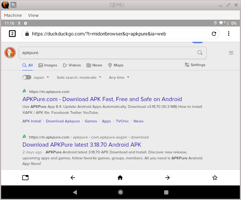Toggle the Japan region switch
The height and width of the screenshot is (200, 241).
point(27,77)
